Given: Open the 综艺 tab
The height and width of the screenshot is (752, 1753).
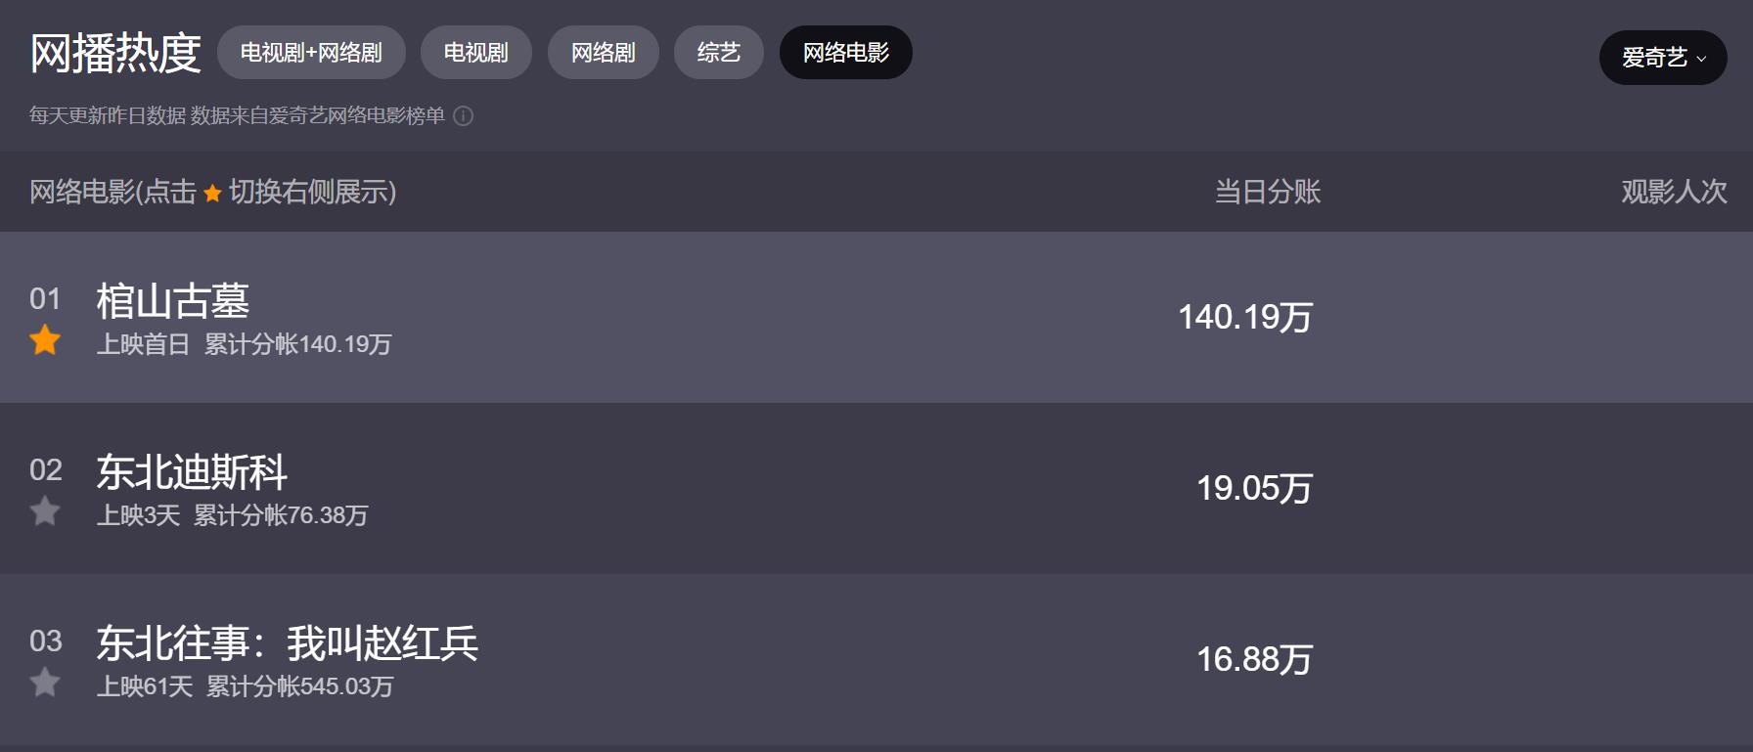Looking at the screenshot, I should click(x=718, y=53).
